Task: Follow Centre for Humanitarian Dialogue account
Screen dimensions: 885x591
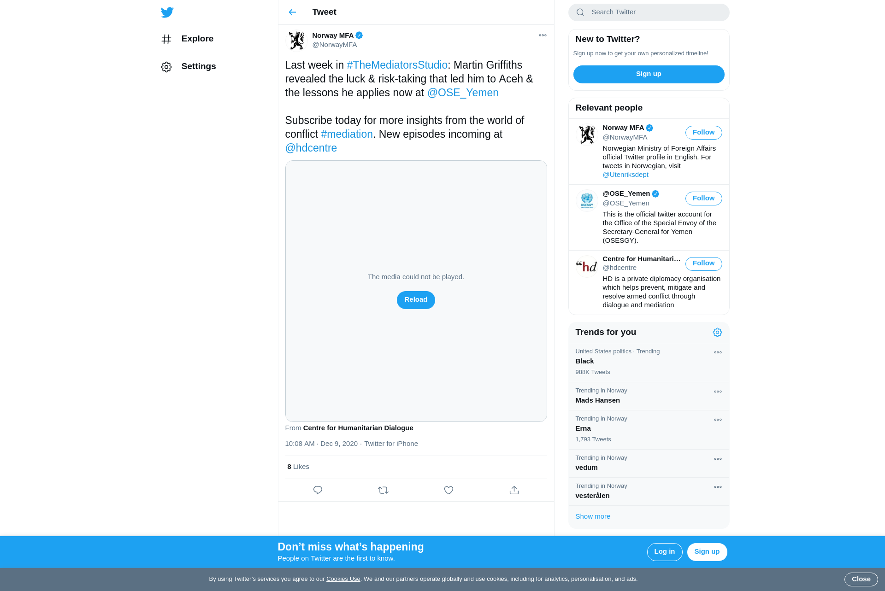Action: pyautogui.click(x=703, y=263)
